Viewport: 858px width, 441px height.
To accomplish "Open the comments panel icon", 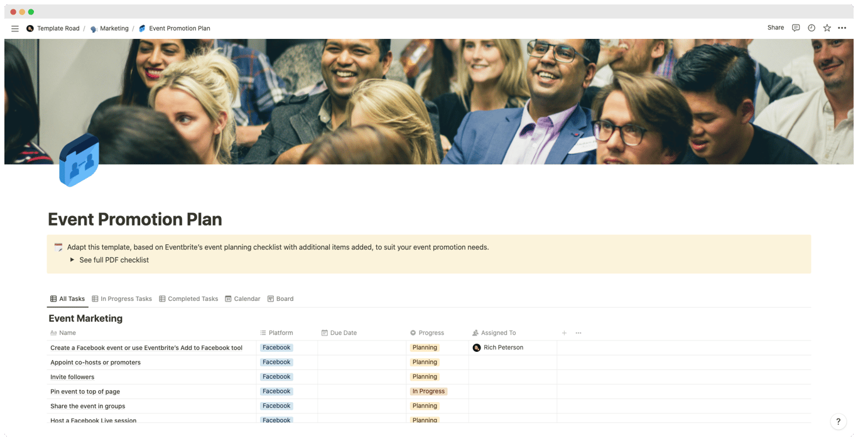I will pos(795,28).
